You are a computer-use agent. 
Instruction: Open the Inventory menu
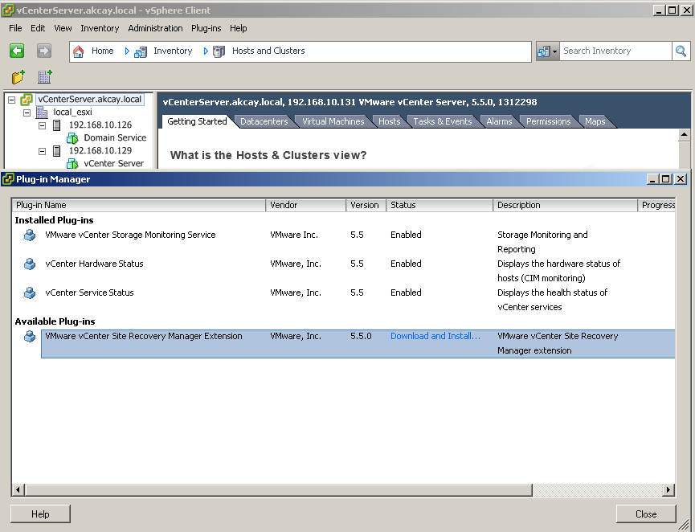[x=100, y=28]
